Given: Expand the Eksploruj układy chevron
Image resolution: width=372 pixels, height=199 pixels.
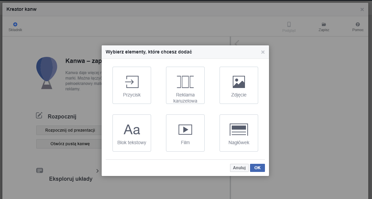Looking at the screenshot, I should (97, 171).
